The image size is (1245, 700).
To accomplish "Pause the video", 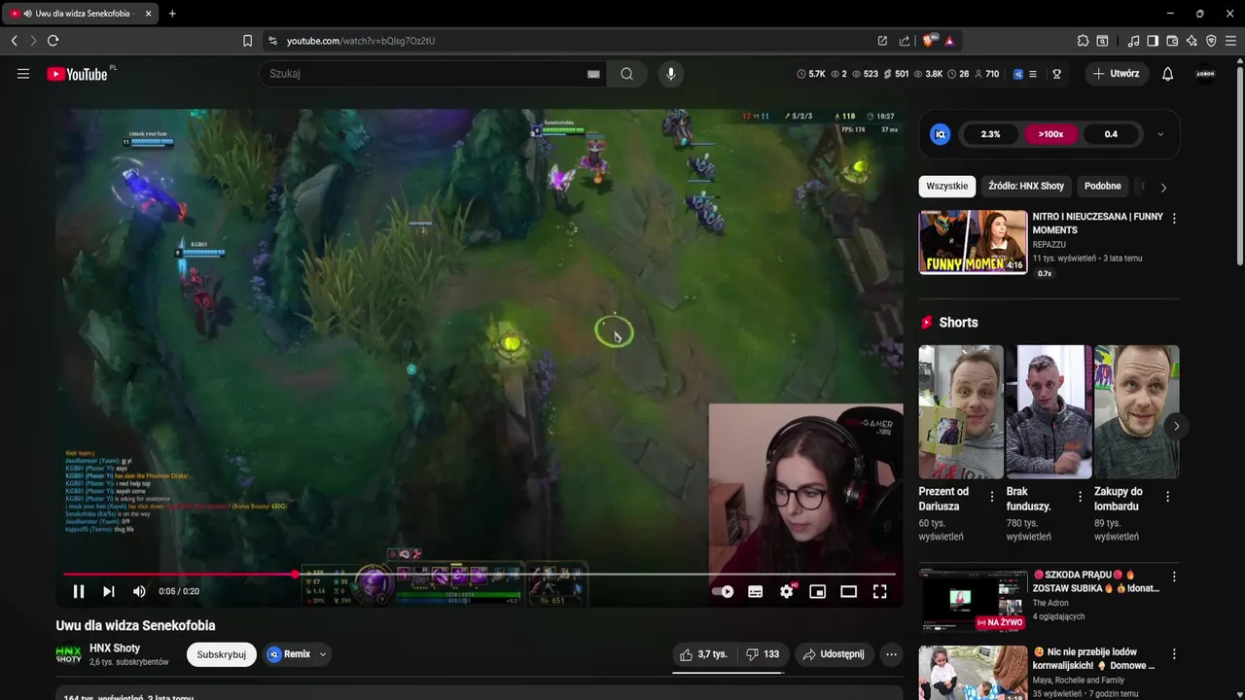I will 79,591.
